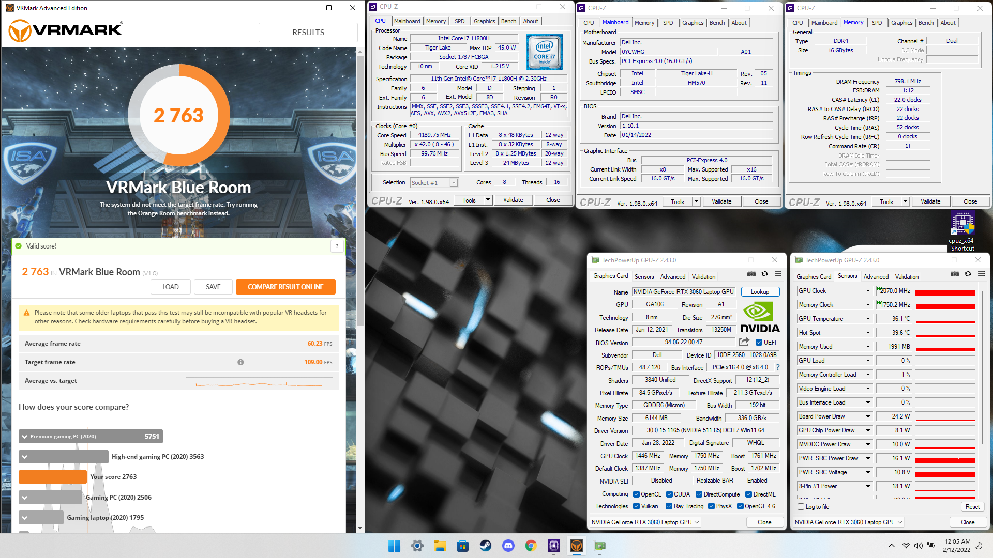Click BIOS export share icon in GPU-Z

click(x=744, y=342)
